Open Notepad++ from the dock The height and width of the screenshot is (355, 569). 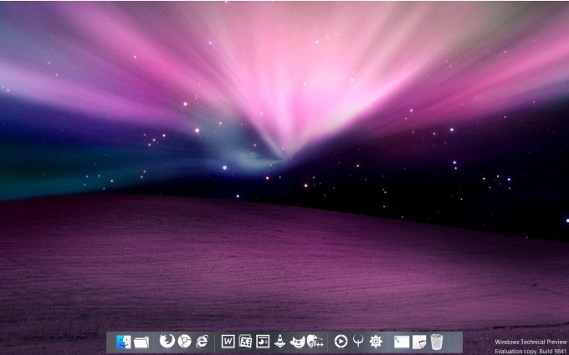pyautogui.click(x=315, y=342)
